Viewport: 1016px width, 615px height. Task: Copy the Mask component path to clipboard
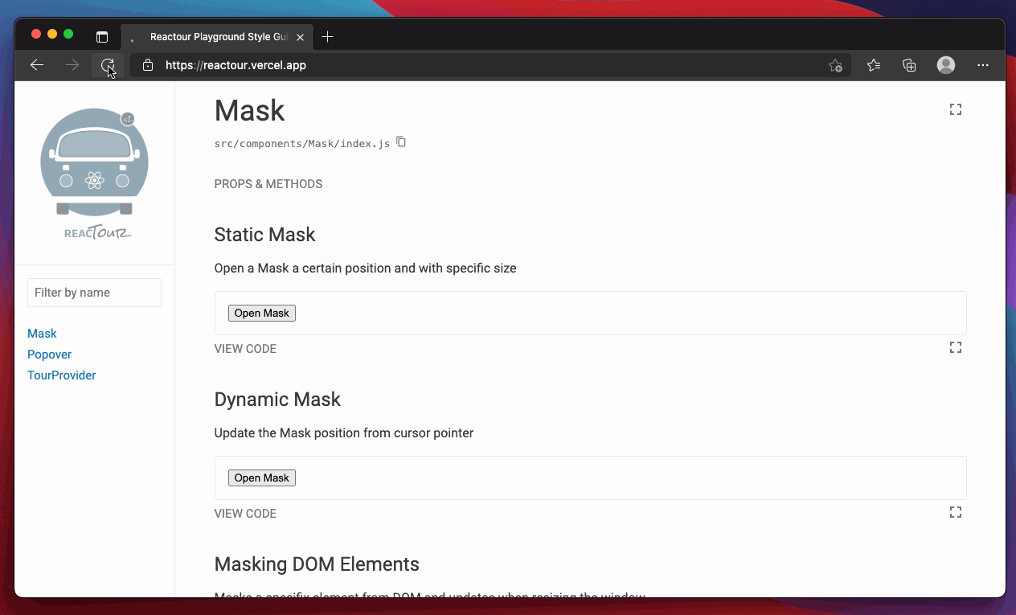coord(401,142)
